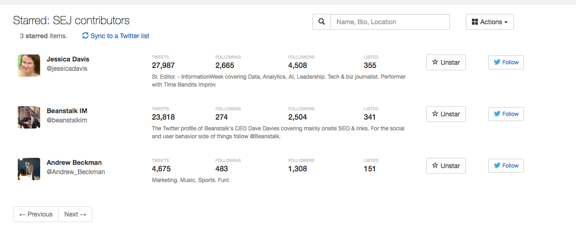
Task: Open Andrew Beckman's avatar thumbnail
Action: coord(29,169)
